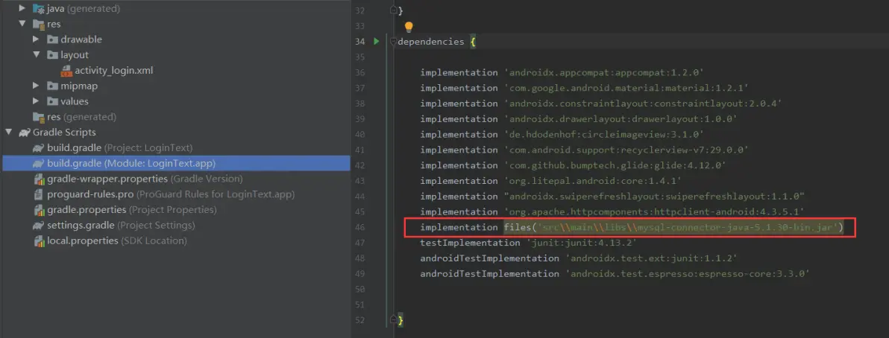Click the green run arrow beside dependencies
The image size is (889, 338).
coord(376,42)
